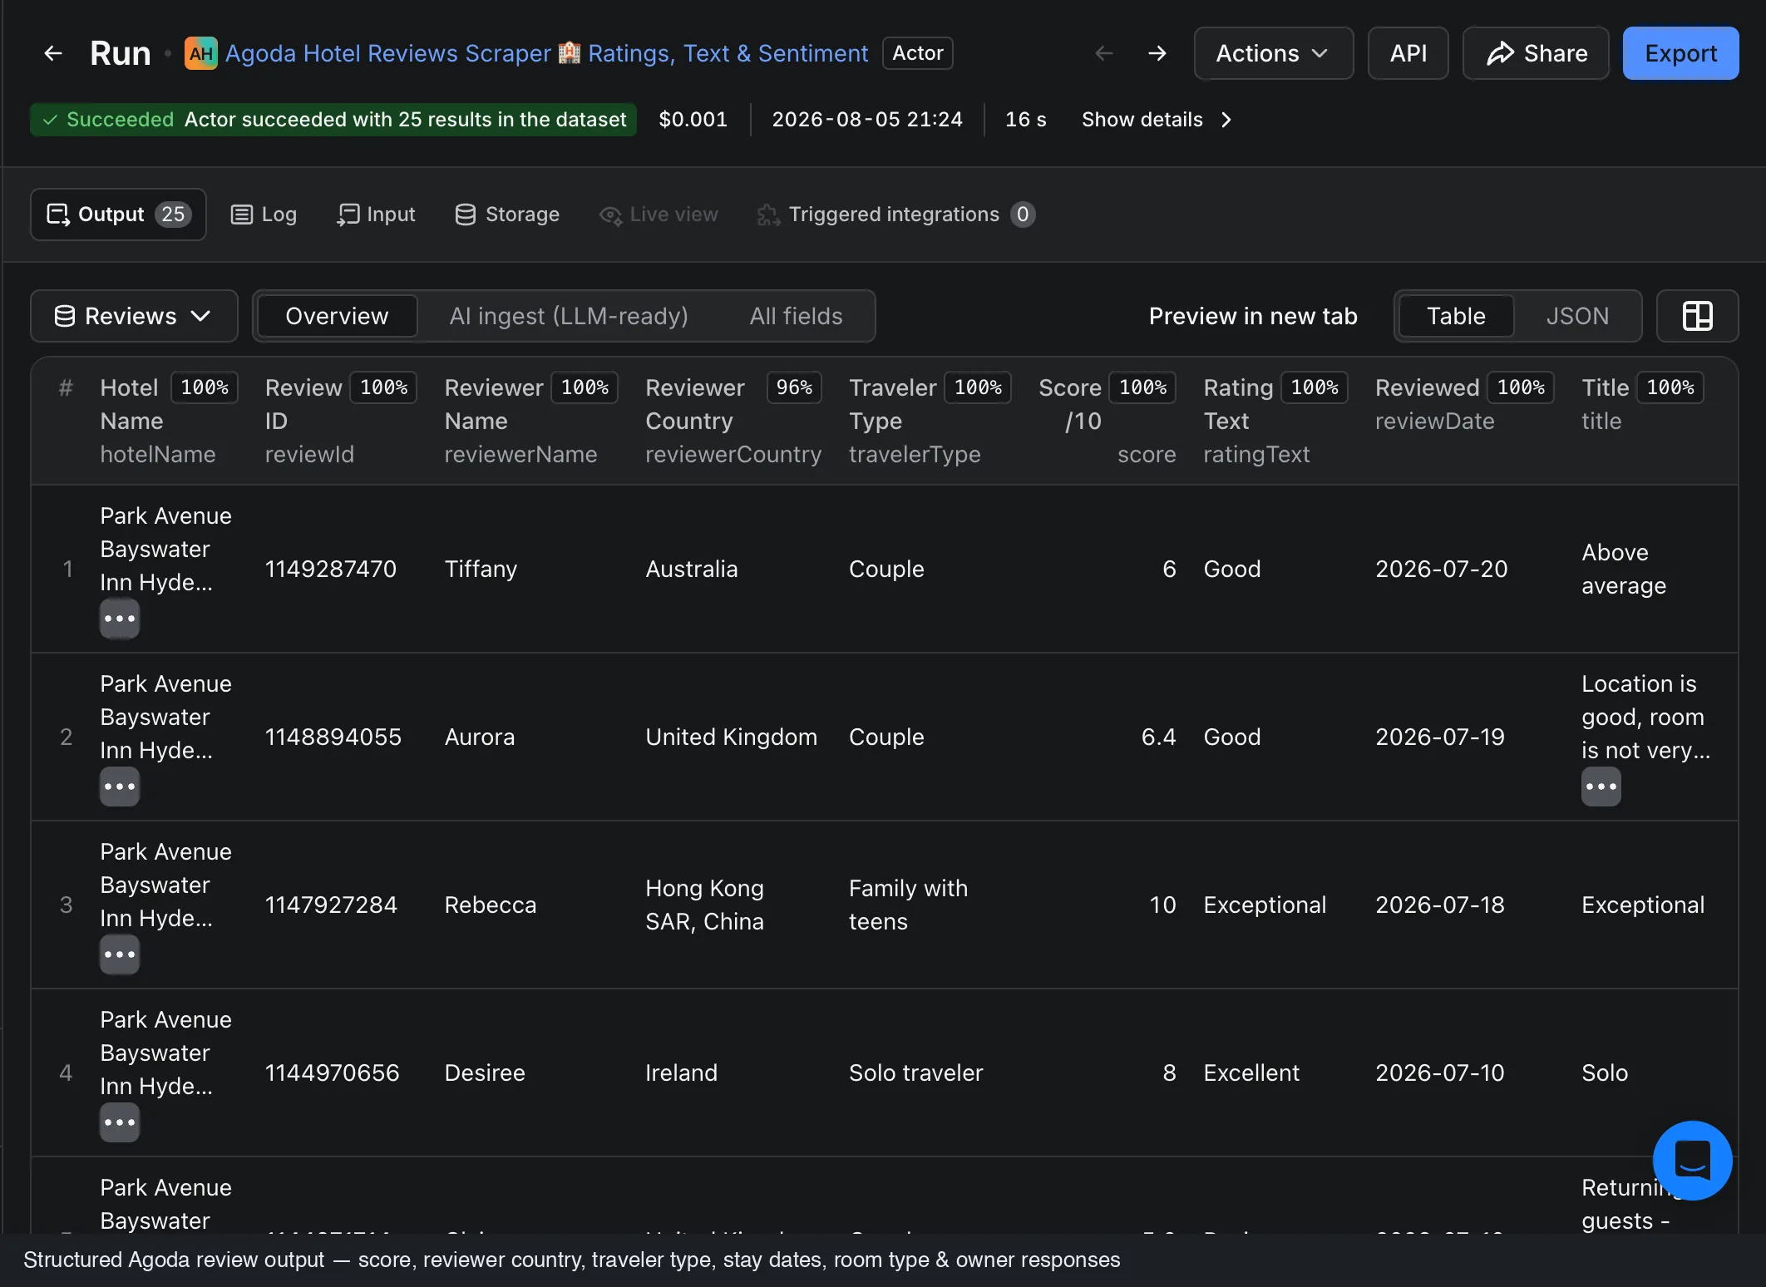Click the API button
This screenshot has height=1287, width=1766.
pyautogui.click(x=1408, y=53)
